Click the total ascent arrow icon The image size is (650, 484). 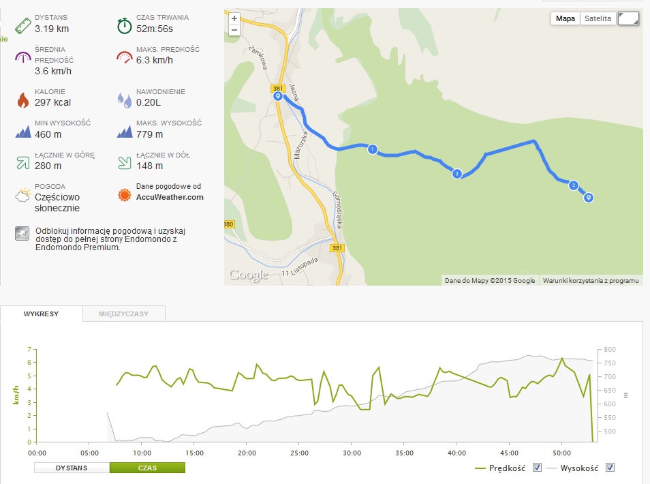[x=23, y=162]
